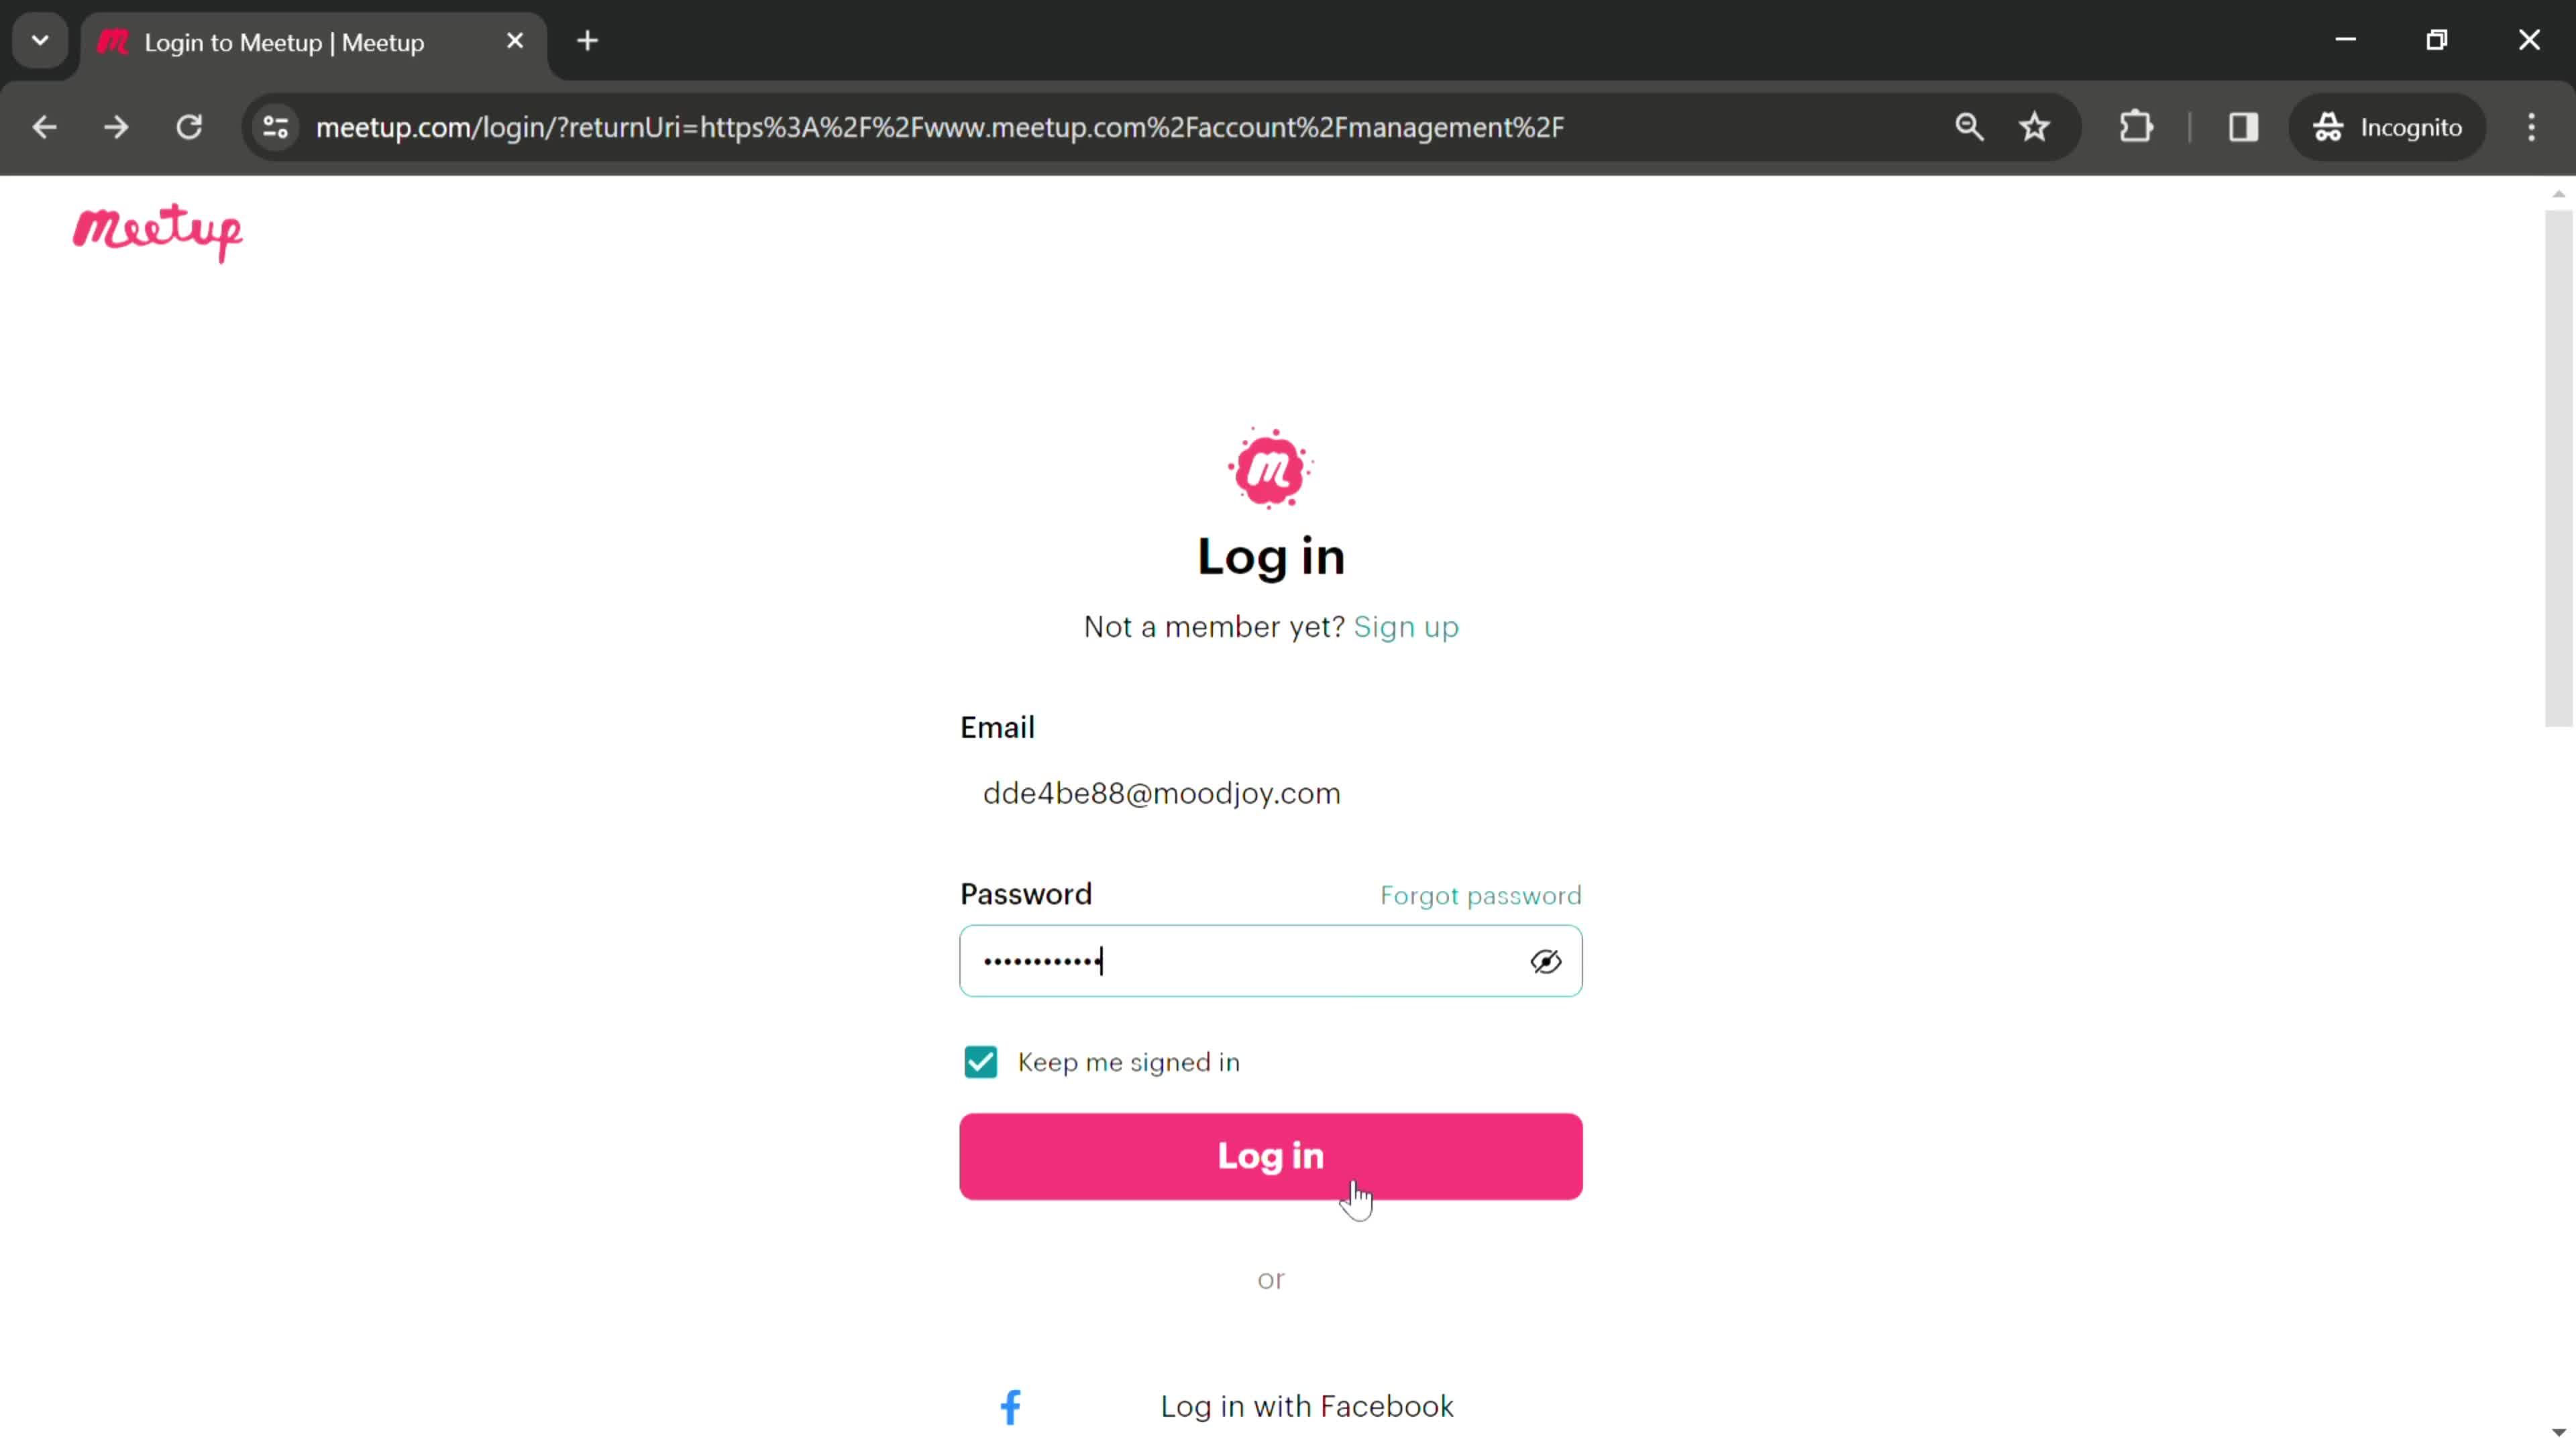Click the tab switcher dropdown arrow
The width and height of the screenshot is (2576, 1449).
39,39
